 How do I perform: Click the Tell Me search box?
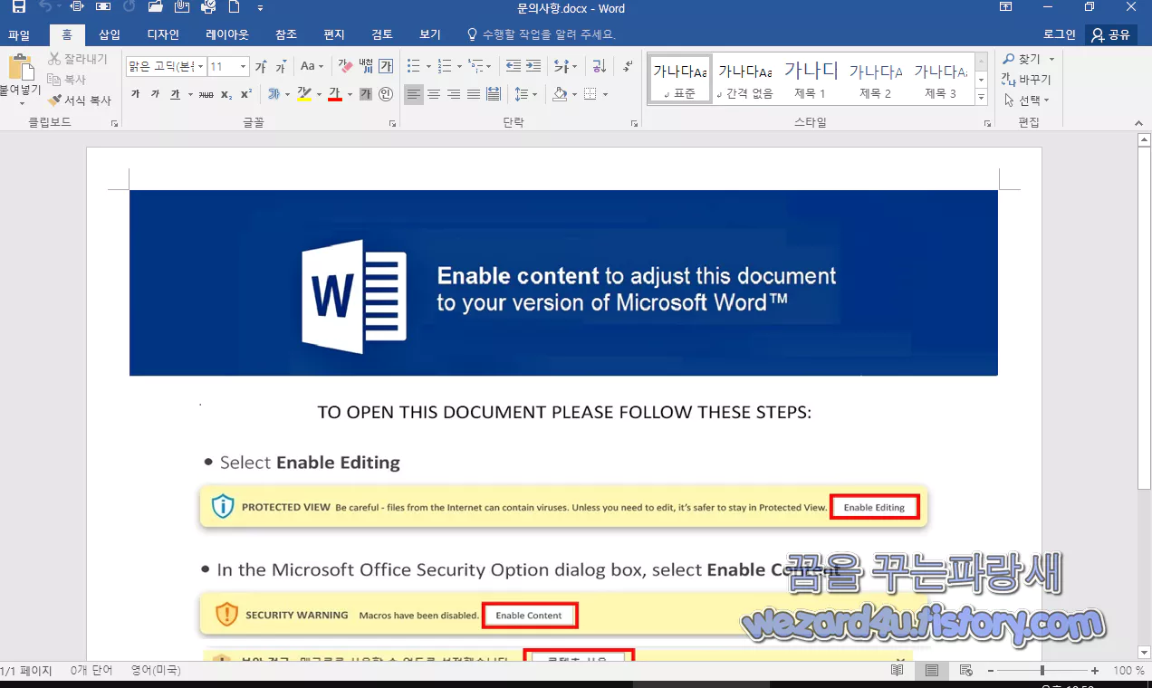click(x=541, y=35)
